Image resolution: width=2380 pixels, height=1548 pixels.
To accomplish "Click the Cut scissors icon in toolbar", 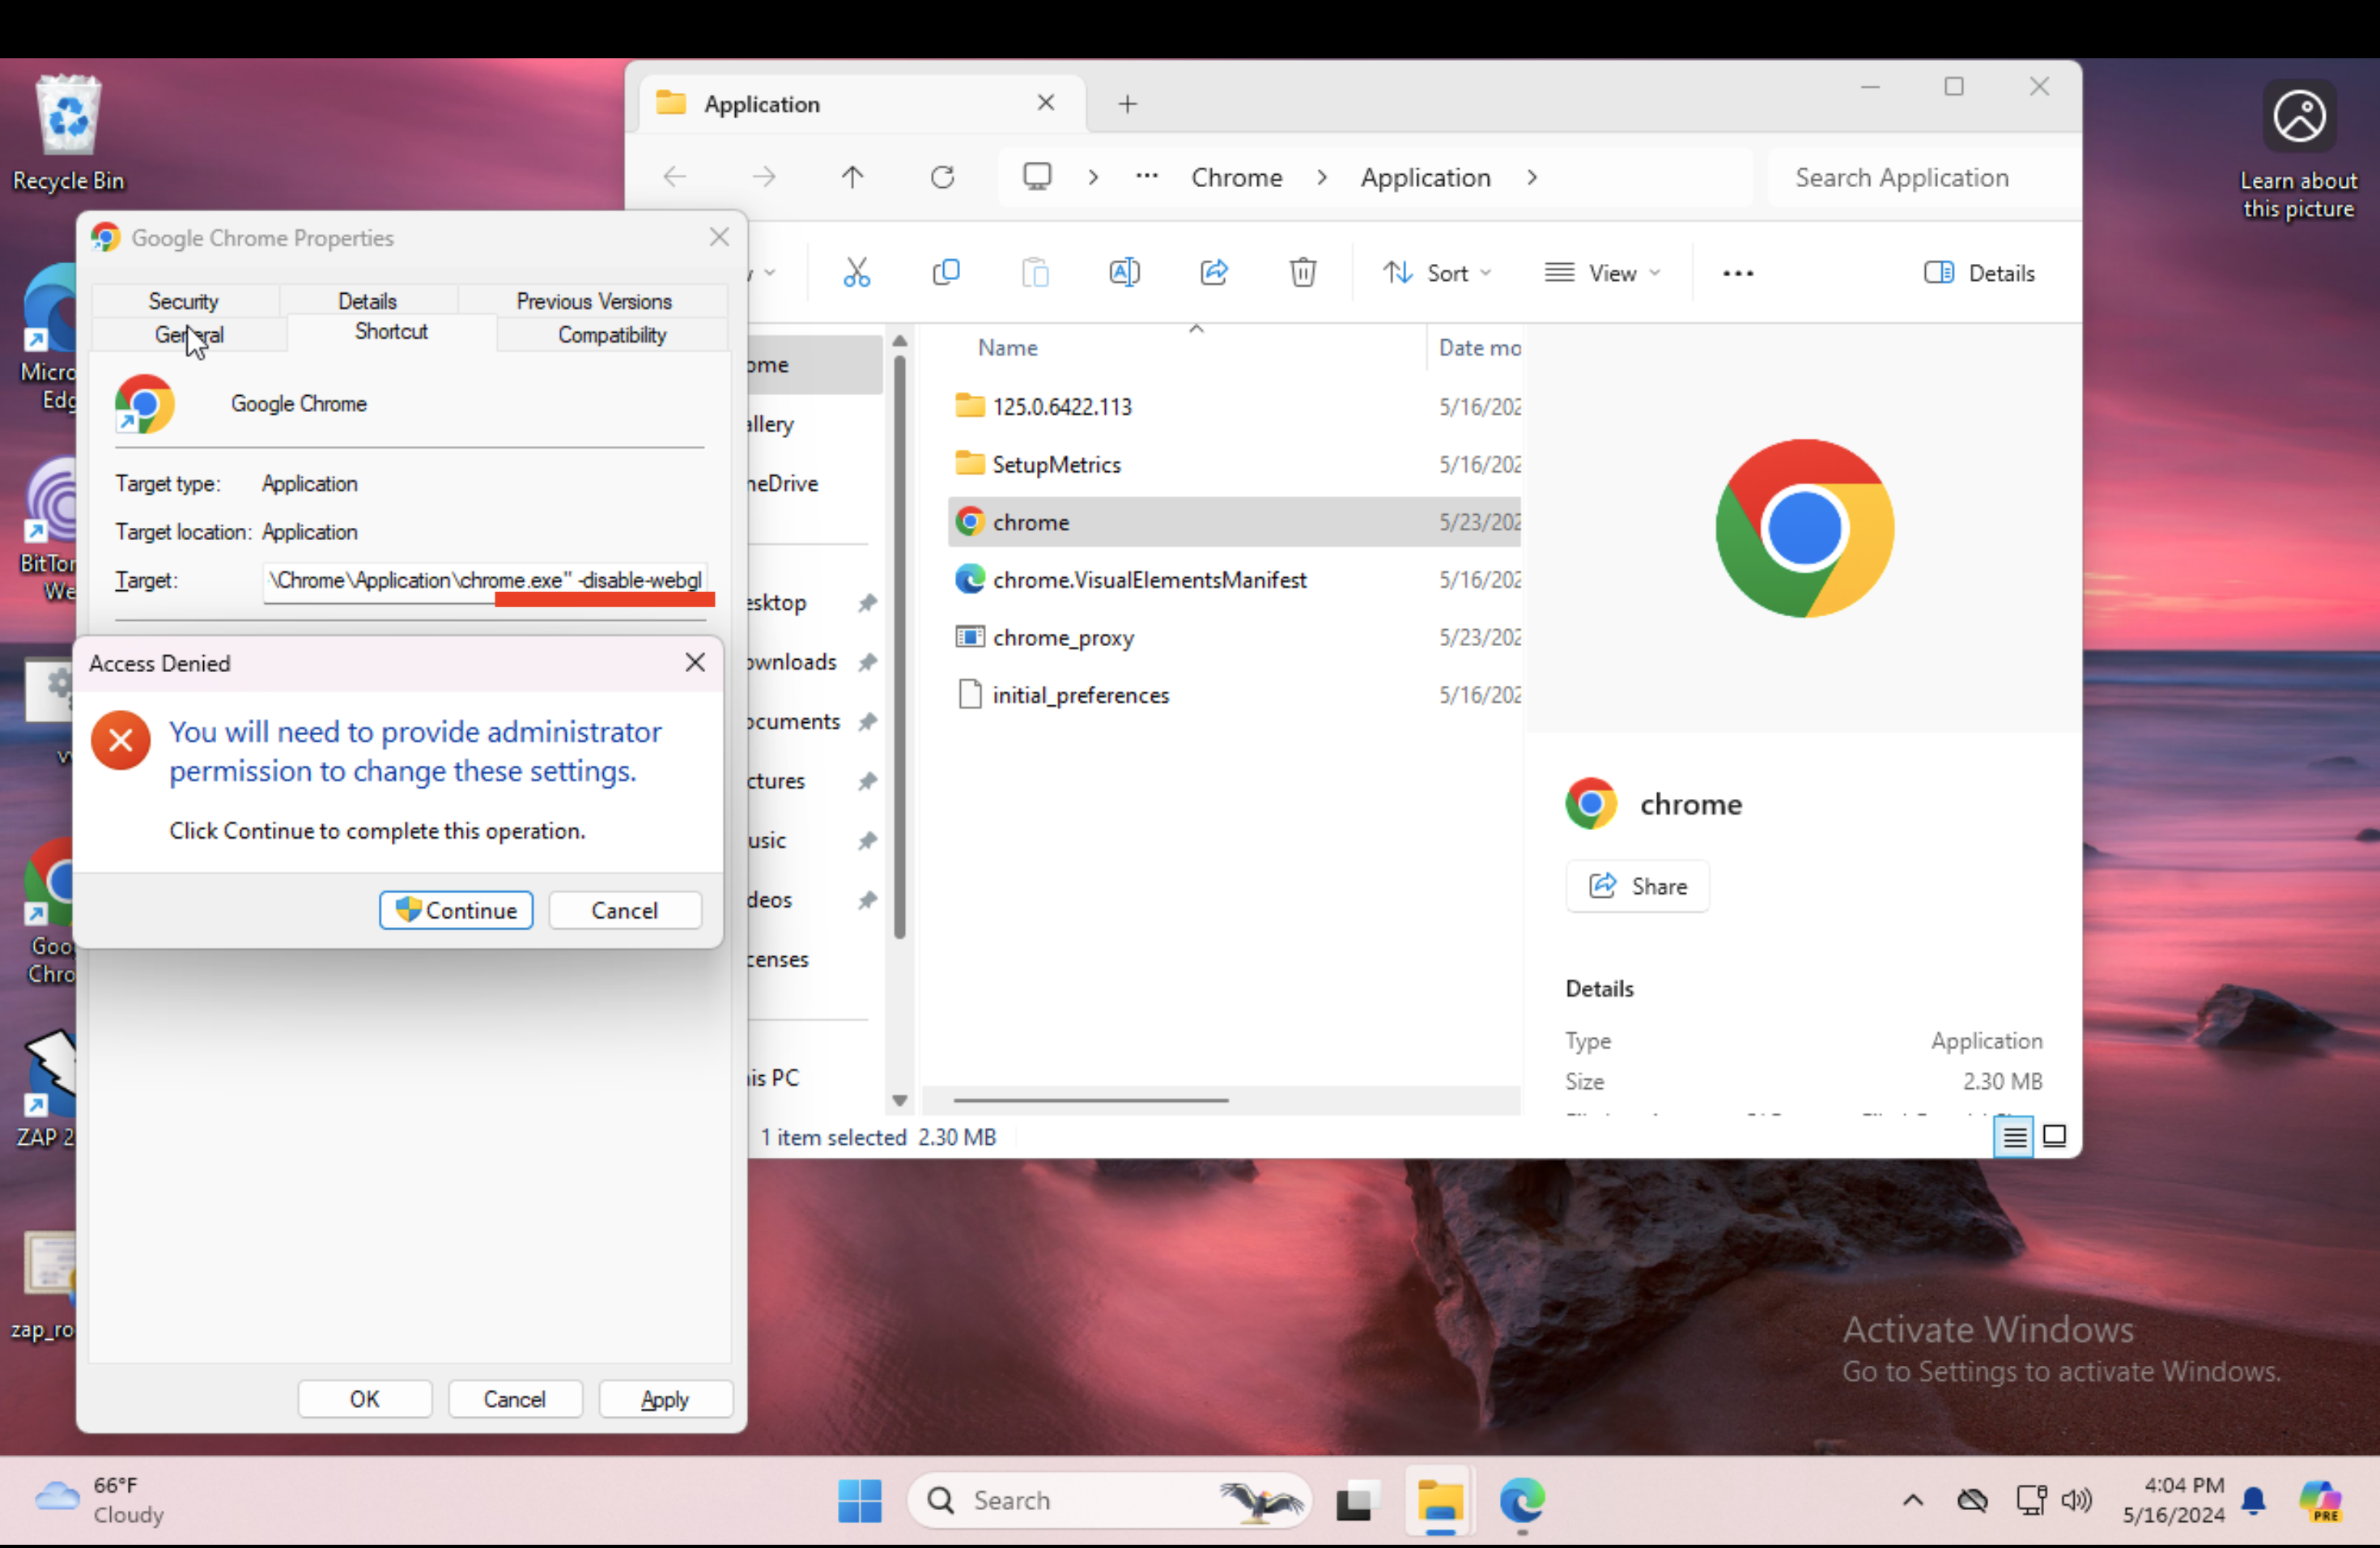I will coord(856,272).
